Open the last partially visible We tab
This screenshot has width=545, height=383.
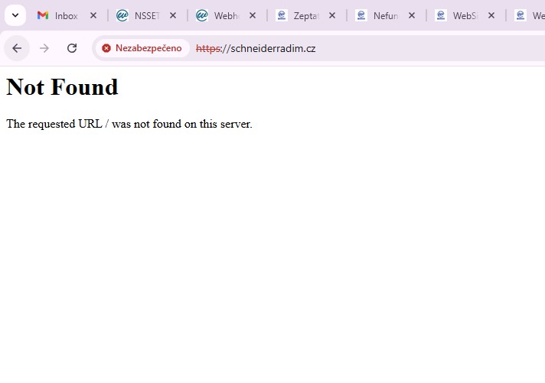click(530, 15)
